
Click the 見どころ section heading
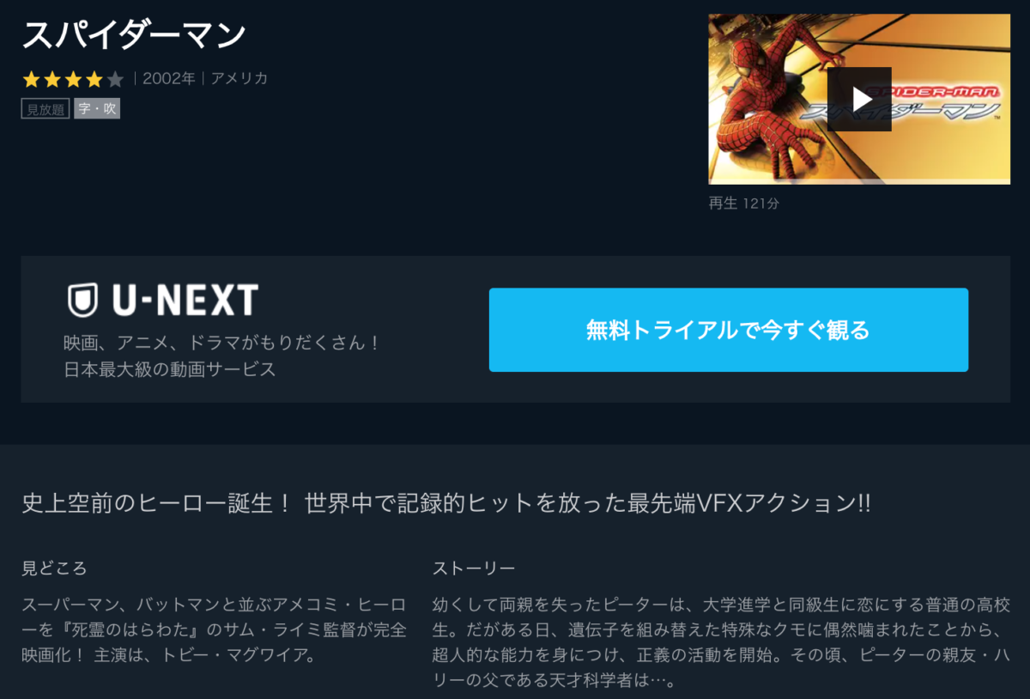(54, 568)
